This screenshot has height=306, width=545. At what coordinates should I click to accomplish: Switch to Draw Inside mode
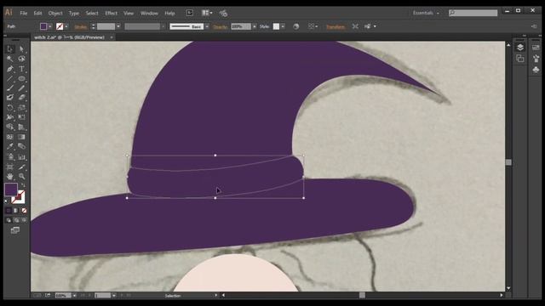[x=24, y=220]
